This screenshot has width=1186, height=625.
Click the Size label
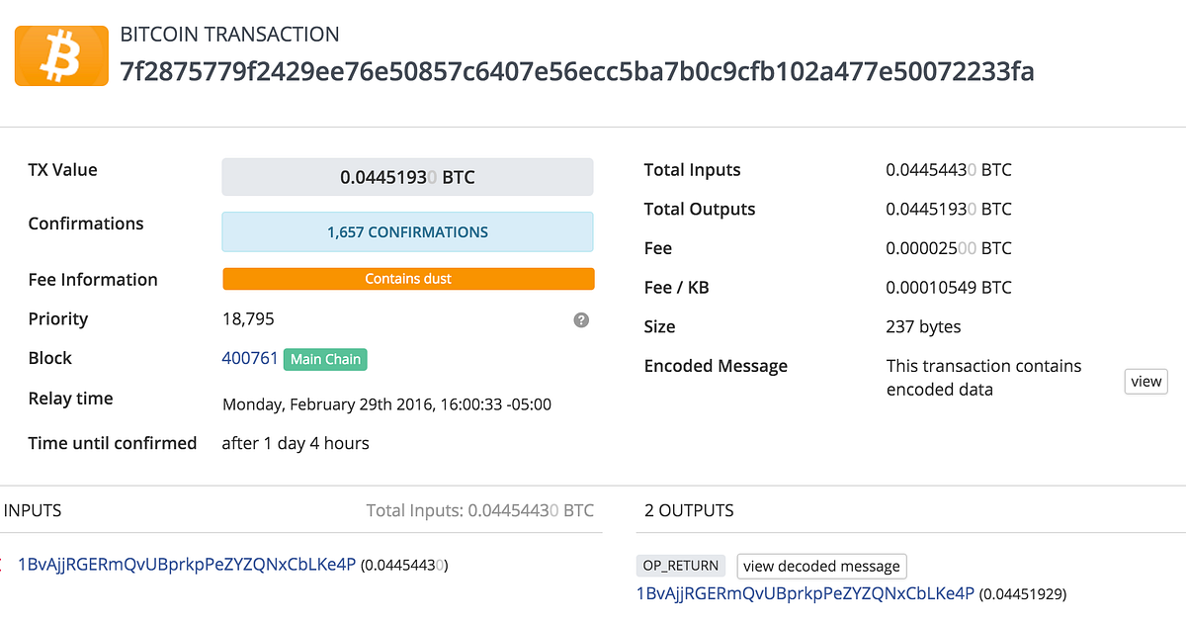(659, 326)
